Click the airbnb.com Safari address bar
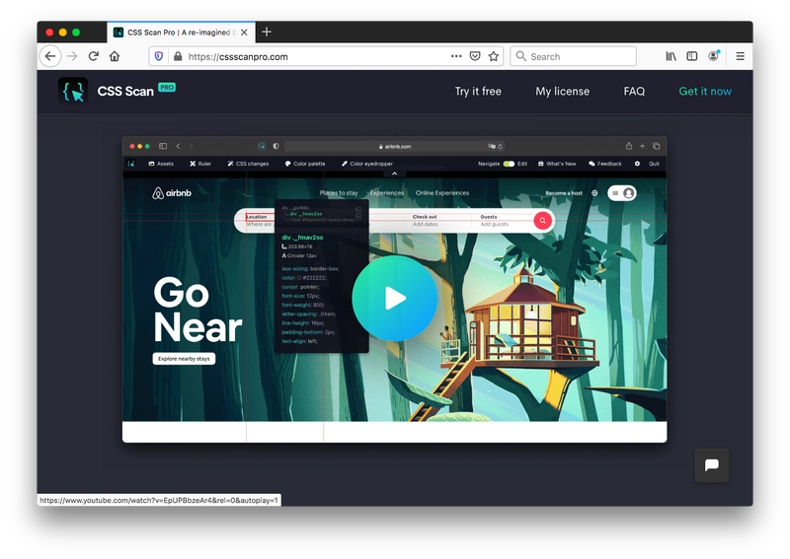This screenshot has height=559, width=790. coord(394,147)
